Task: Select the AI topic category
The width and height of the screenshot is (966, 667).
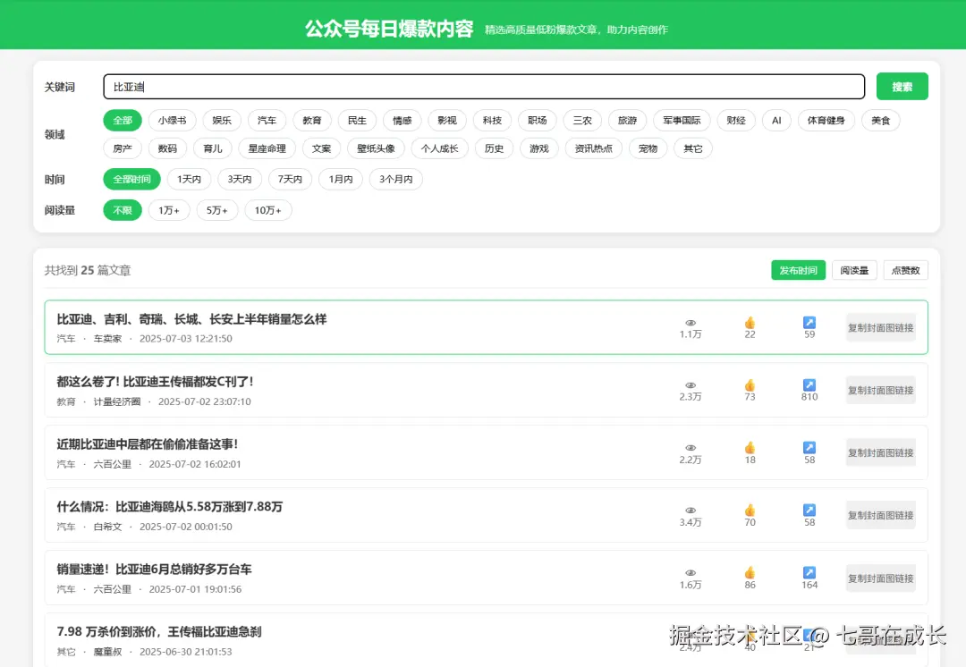Action: [775, 120]
